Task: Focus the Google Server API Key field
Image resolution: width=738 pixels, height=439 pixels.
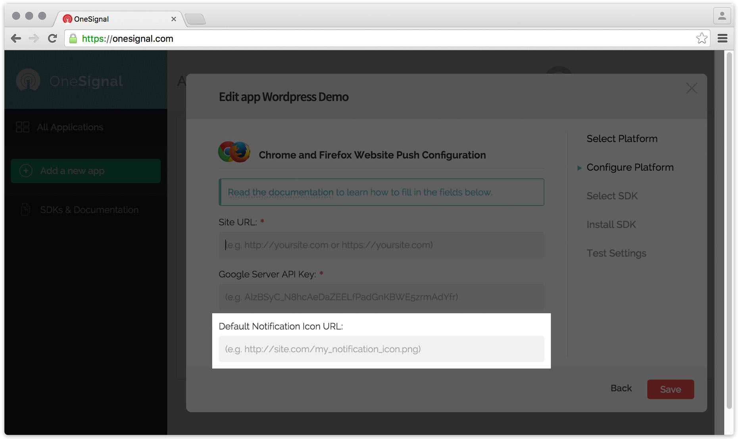Action: [381, 297]
